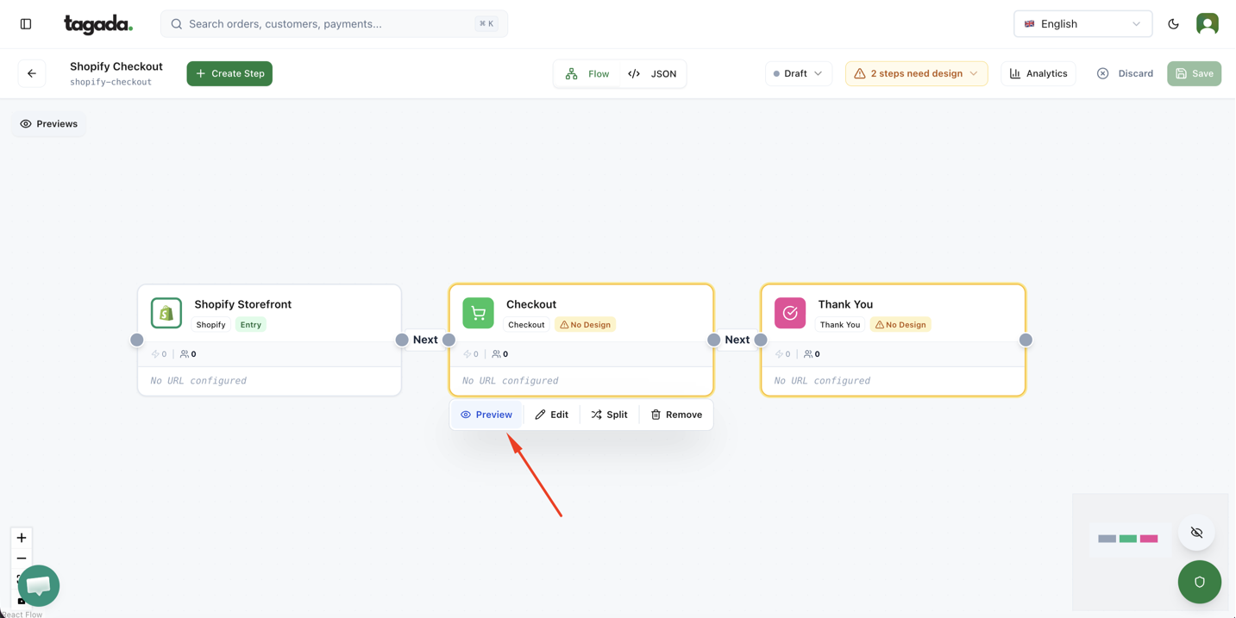
Task: Click the green shield button
Action: tap(1199, 582)
